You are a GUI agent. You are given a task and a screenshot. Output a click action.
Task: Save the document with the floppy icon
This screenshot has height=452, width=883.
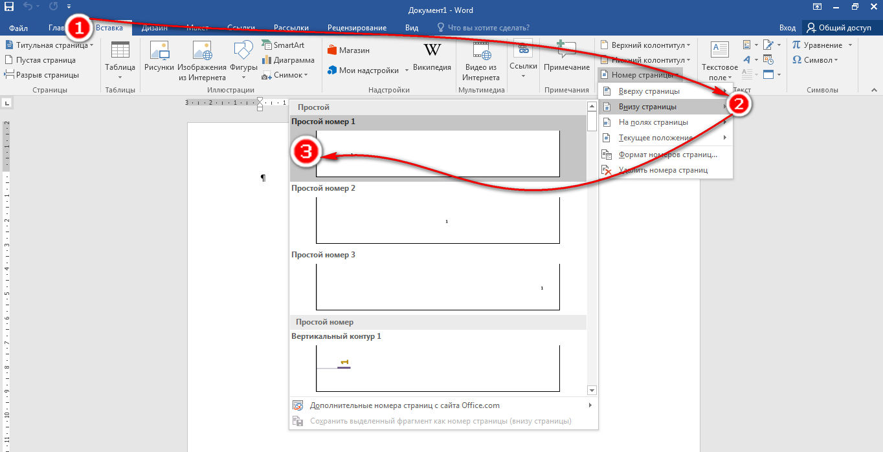[x=10, y=7]
